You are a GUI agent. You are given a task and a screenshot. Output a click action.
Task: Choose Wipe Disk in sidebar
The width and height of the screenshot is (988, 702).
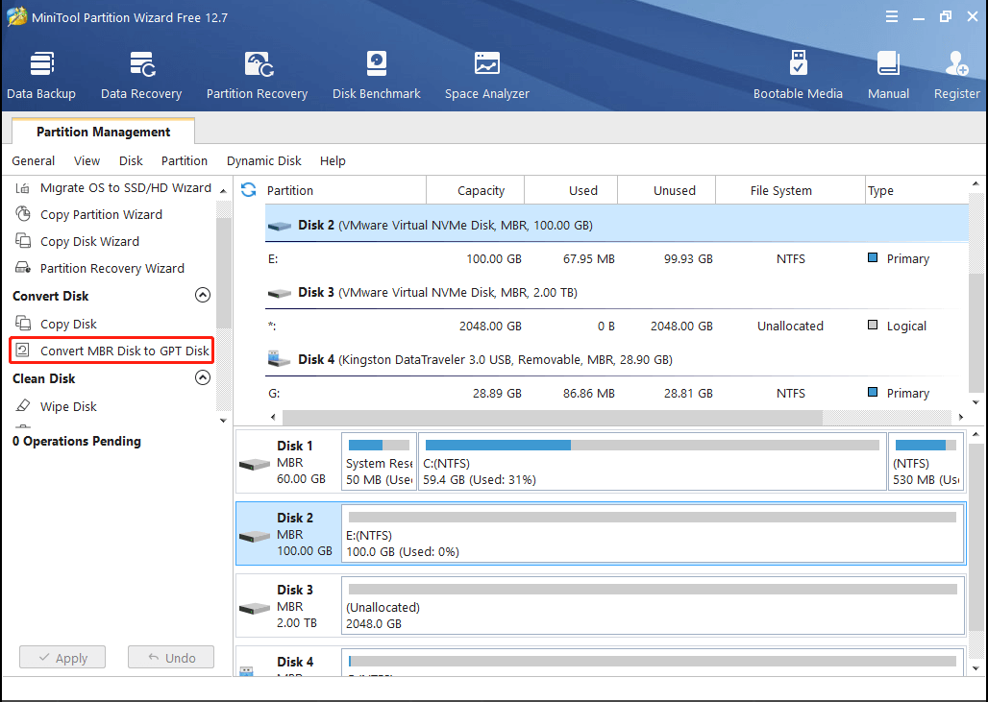pos(68,407)
